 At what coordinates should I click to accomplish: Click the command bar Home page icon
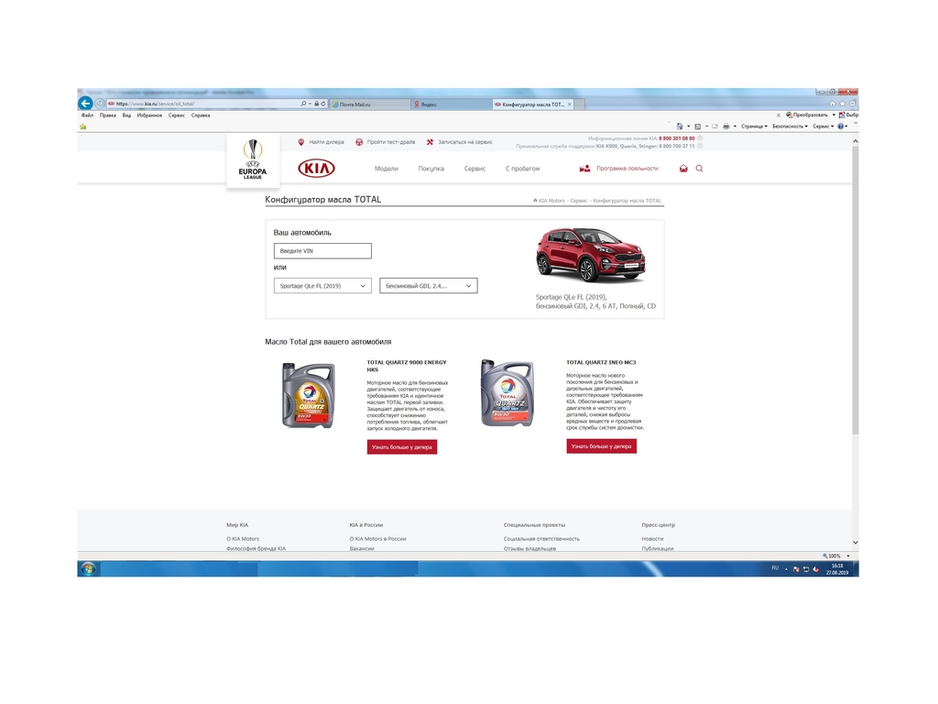[x=680, y=126]
